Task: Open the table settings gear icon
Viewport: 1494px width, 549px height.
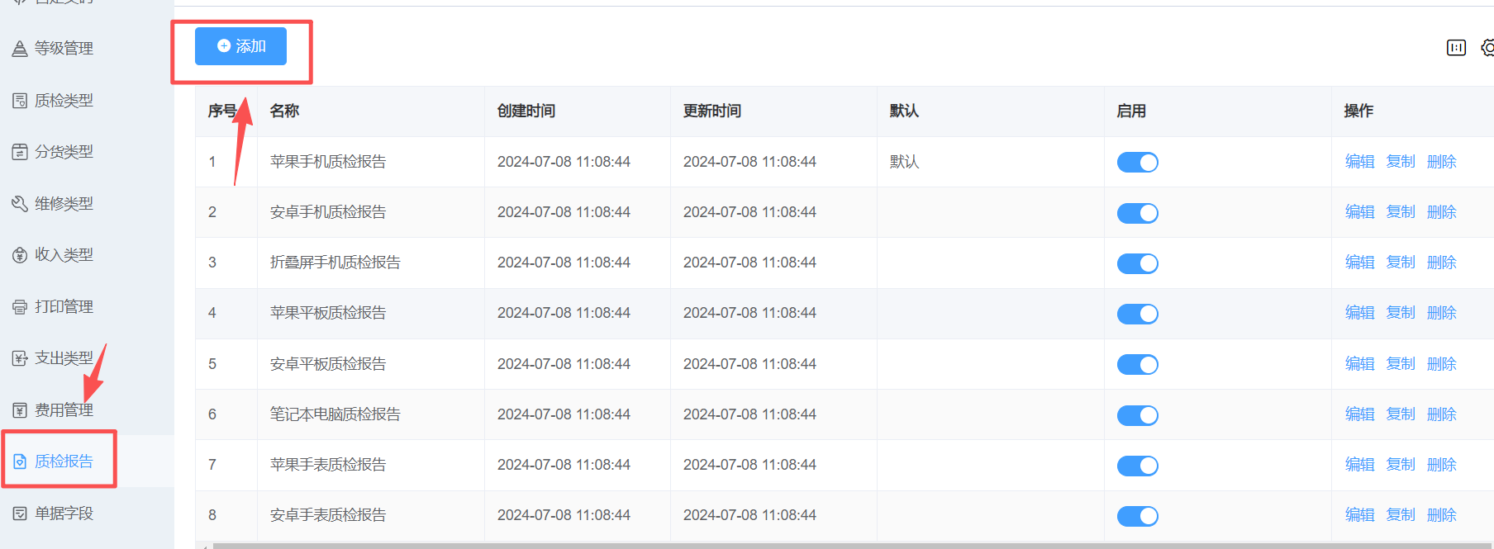Action: (1487, 48)
